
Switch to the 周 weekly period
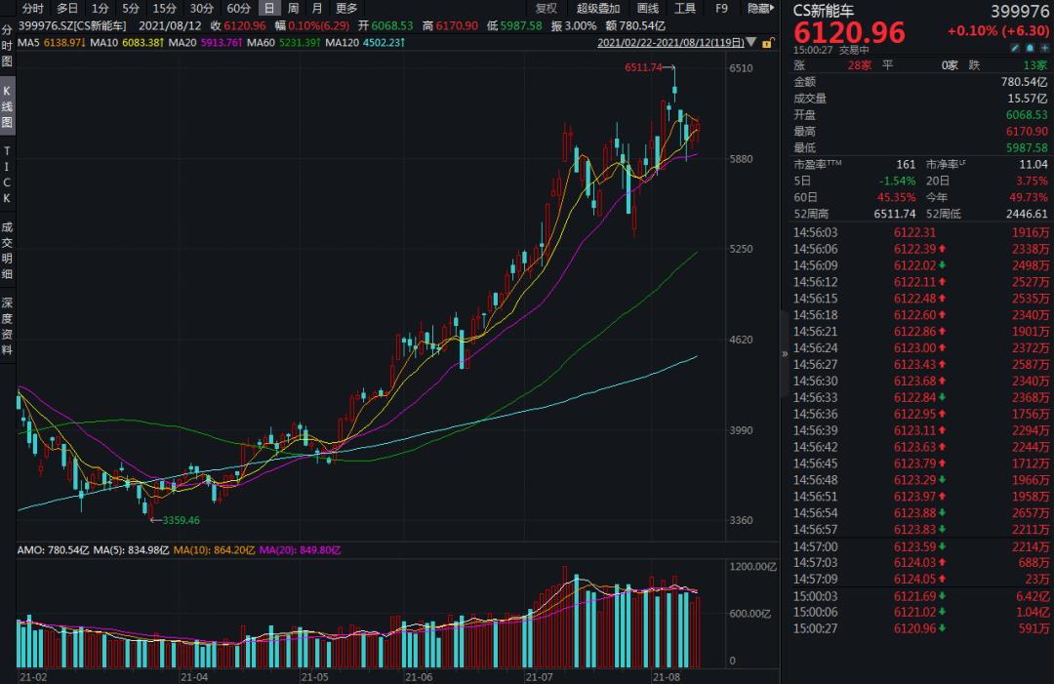click(293, 8)
